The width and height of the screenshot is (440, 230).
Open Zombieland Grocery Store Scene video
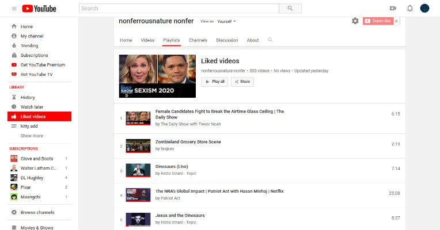pyautogui.click(x=188, y=142)
